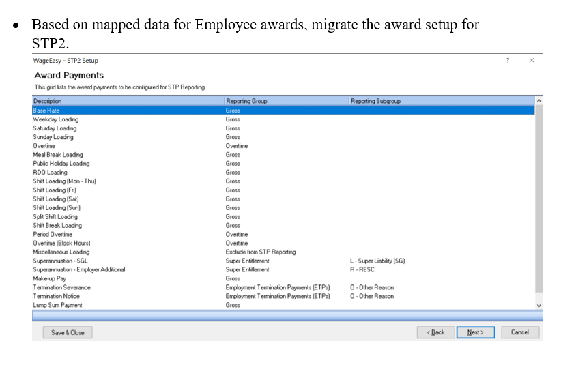Sort by the Reporting Subgroup column header

coord(442,101)
